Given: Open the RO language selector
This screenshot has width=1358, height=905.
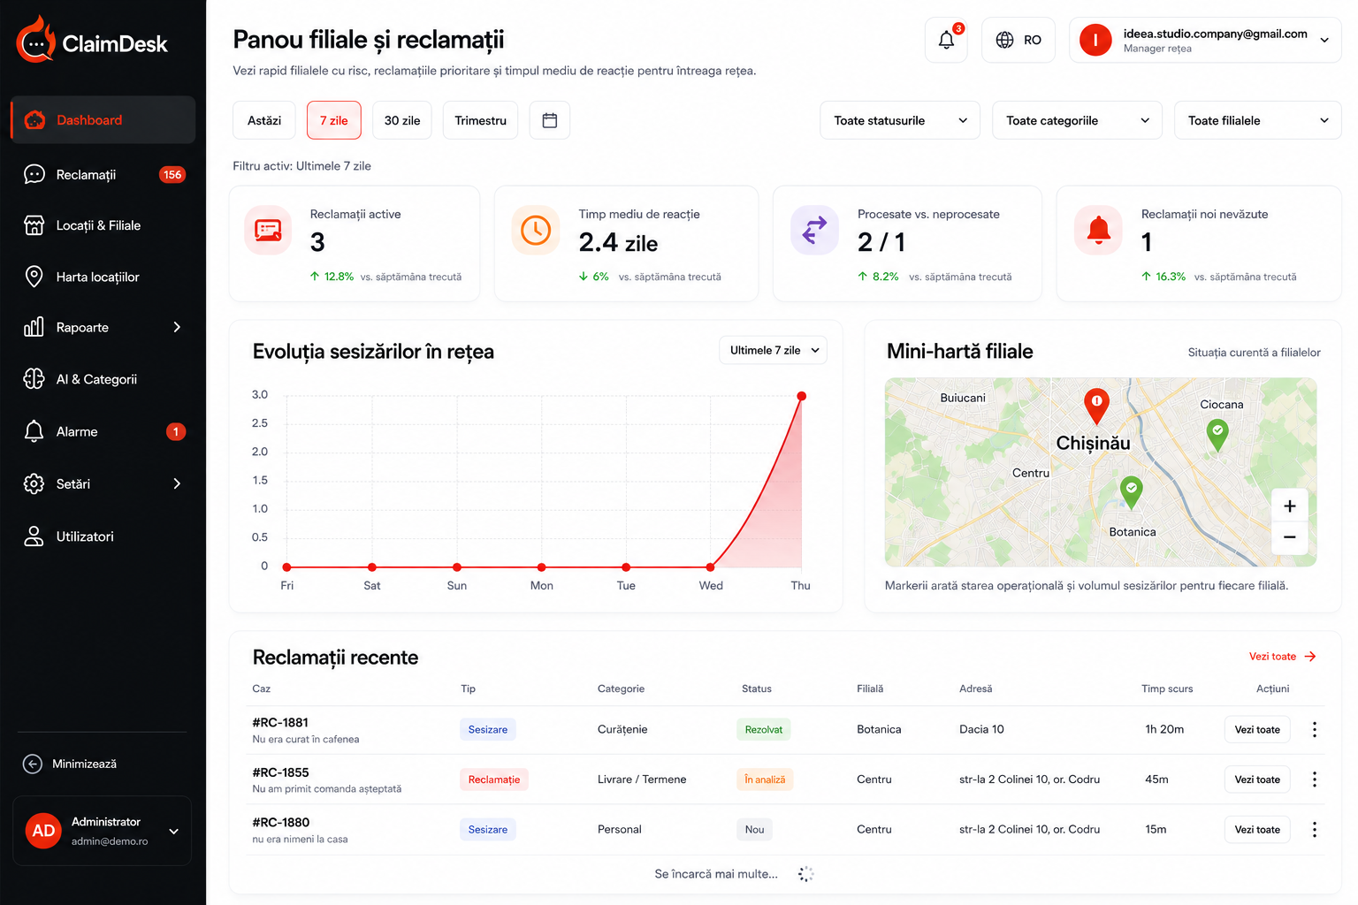Looking at the screenshot, I should [x=1018, y=40].
